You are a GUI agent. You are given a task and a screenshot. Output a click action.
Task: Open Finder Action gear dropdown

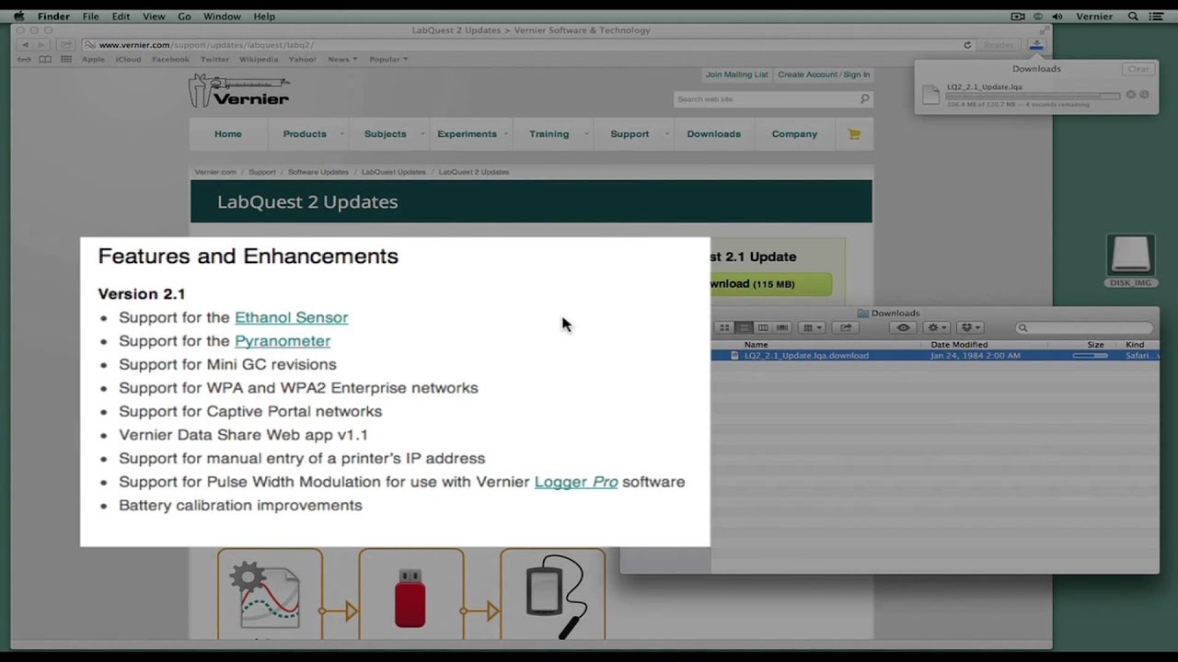(937, 328)
